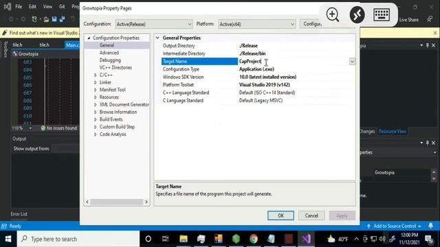
Task: Expand the Code Analysis tree node
Action: [96, 134]
